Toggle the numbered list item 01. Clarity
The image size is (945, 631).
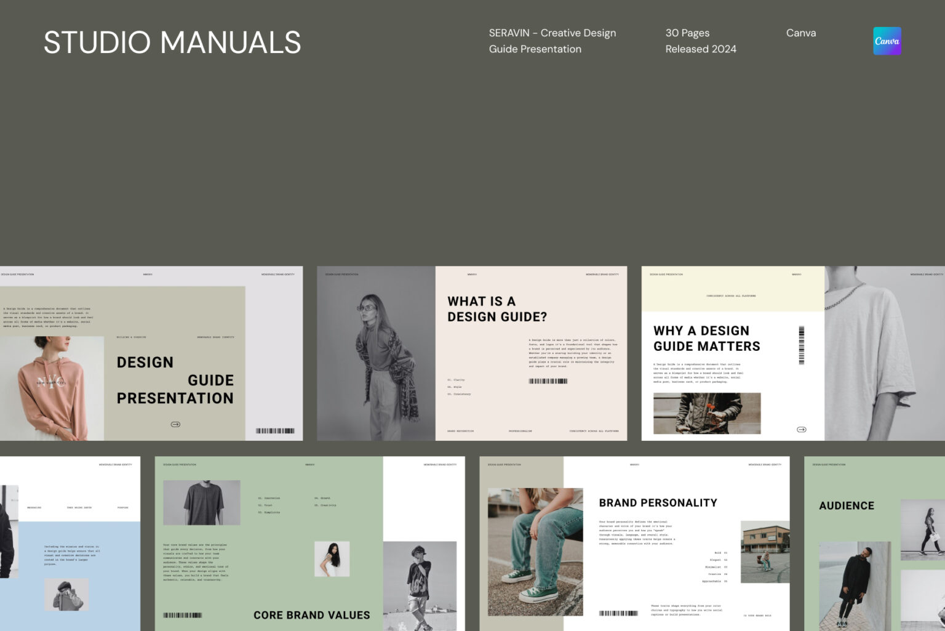[455, 380]
